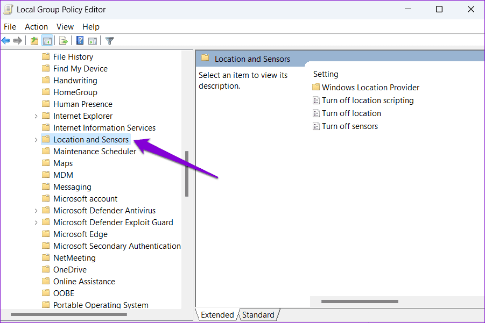Click the tree pane vertical scrollbar thumb
Viewport: 485px width, 323px height.
(186, 174)
